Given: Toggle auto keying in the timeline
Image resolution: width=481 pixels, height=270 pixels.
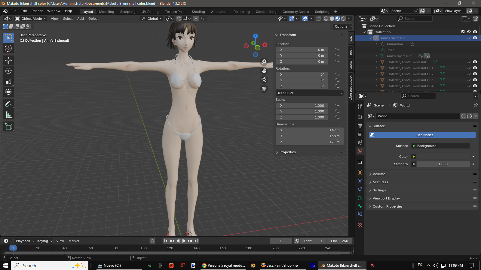Looking at the screenshot, I should (x=152, y=241).
